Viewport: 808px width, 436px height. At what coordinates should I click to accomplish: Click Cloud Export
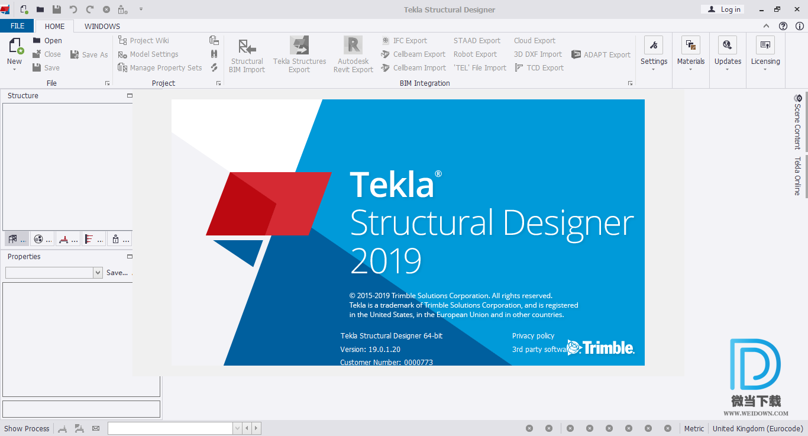(535, 41)
